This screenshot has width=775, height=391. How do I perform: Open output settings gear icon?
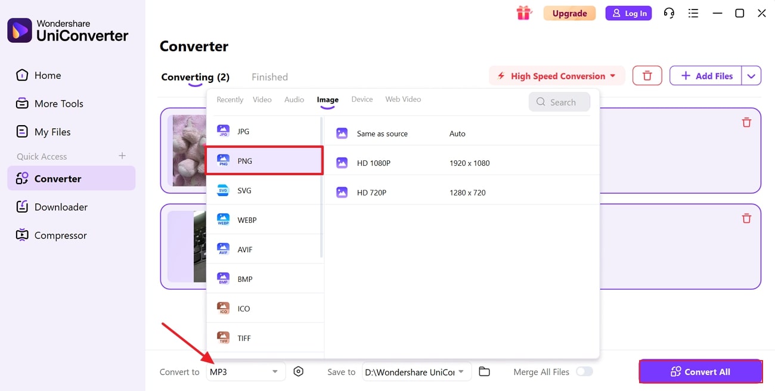(x=299, y=371)
